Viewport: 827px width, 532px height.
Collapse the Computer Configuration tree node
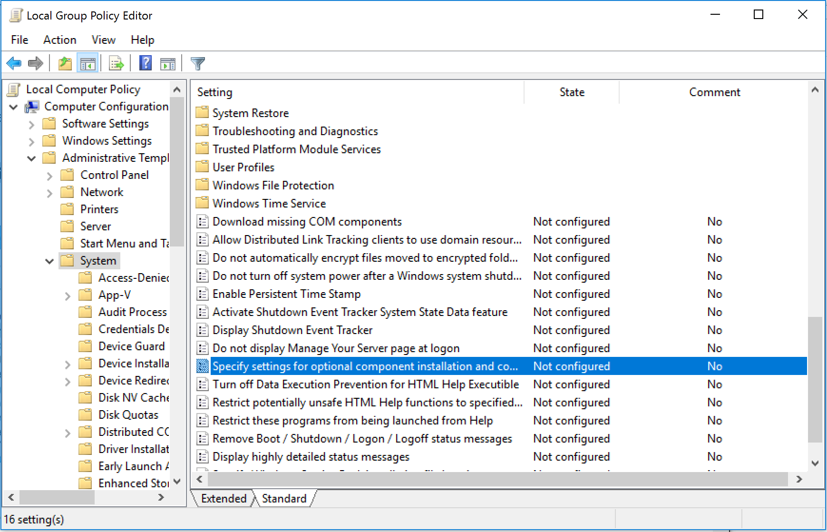point(14,107)
